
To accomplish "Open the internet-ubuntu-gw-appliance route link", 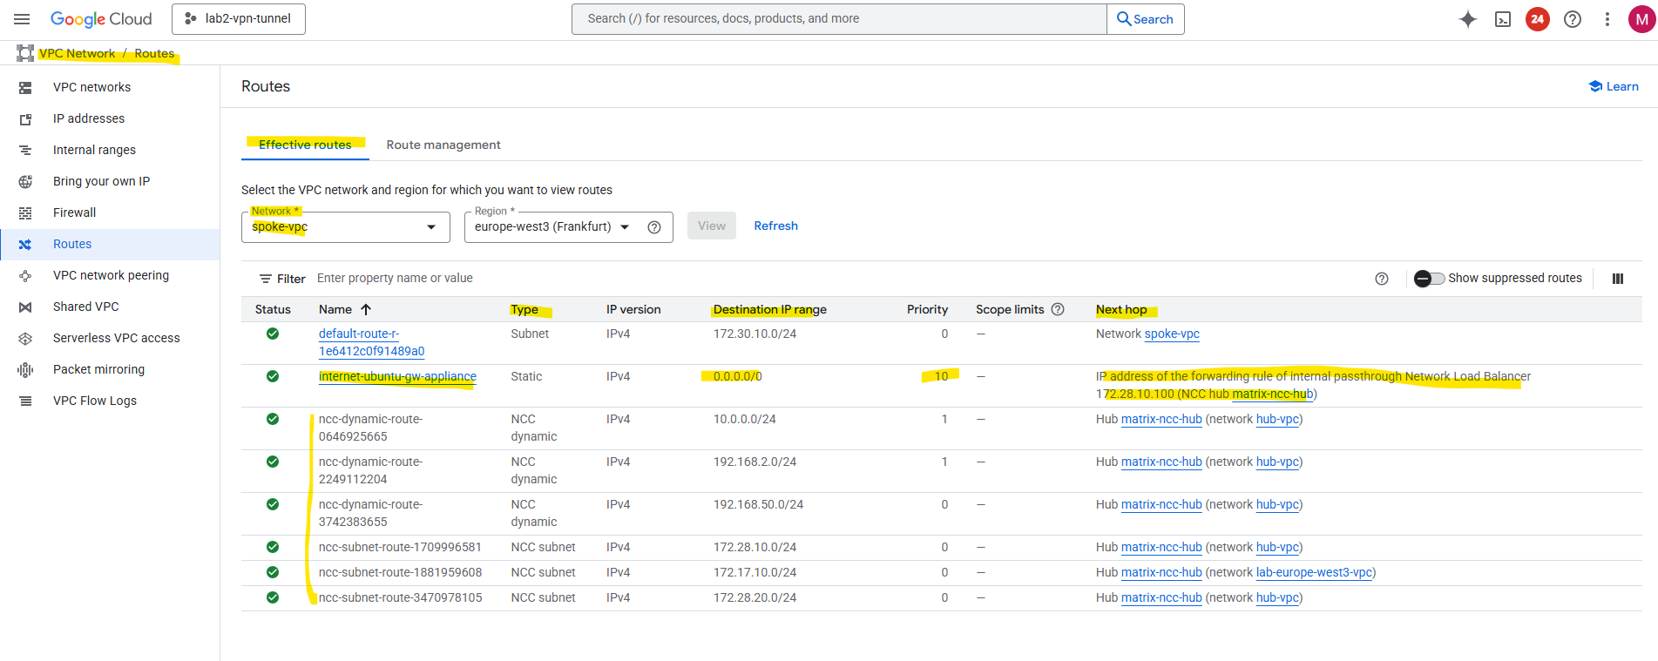I will point(397,376).
